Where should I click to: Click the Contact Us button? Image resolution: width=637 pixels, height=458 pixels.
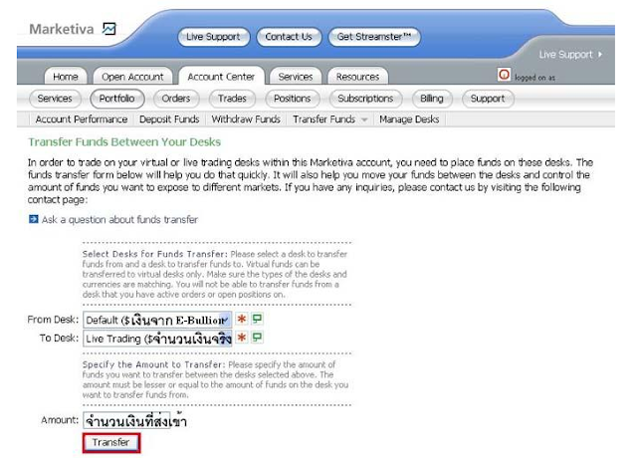click(289, 37)
